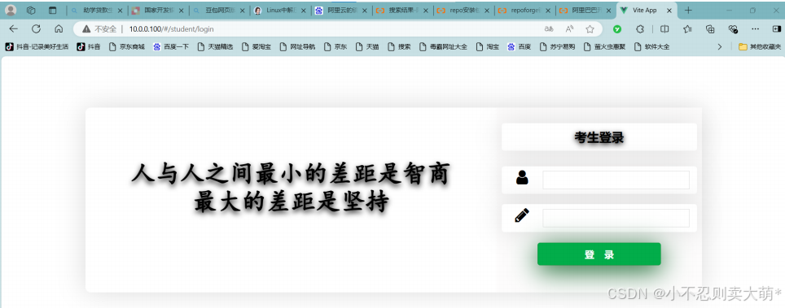Open split screen view
Image resolution: width=785 pixels, height=308 pixels.
(664, 29)
